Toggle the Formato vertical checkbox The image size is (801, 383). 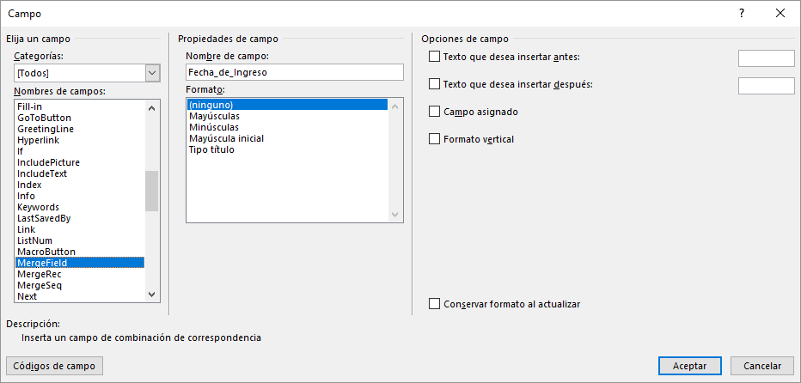point(434,138)
